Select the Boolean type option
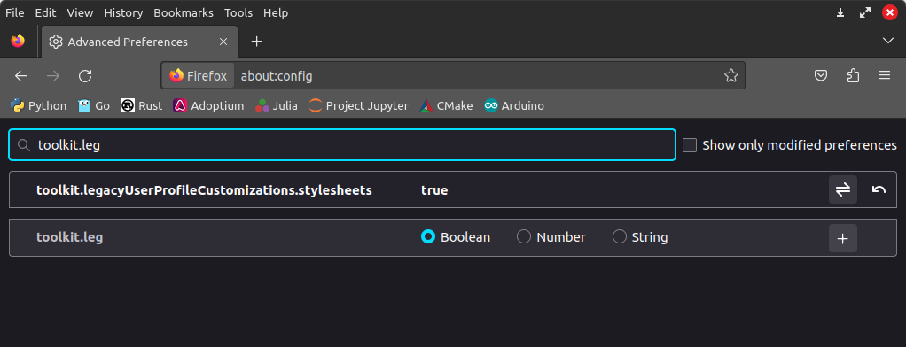 tap(427, 236)
